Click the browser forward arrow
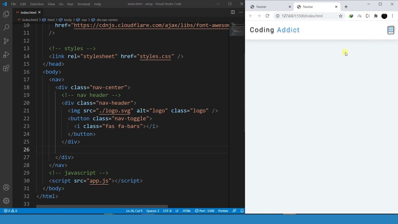Image resolution: width=398 pixels, height=224 pixels. click(259, 16)
